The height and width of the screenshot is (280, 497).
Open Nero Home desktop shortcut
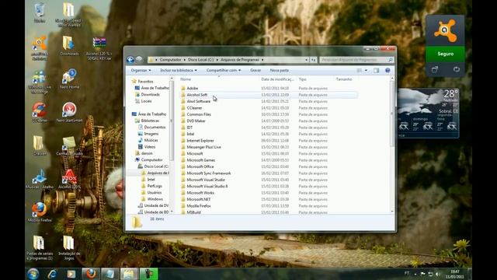69,79
